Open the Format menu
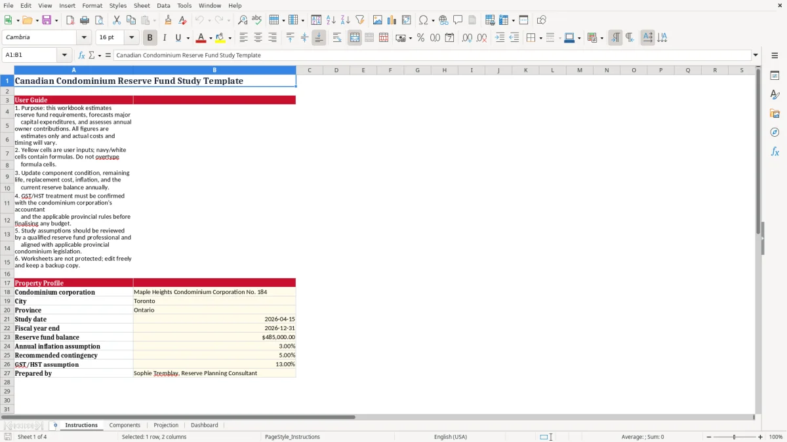The width and height of the screenshot is (787, 442). click(92, 5)
